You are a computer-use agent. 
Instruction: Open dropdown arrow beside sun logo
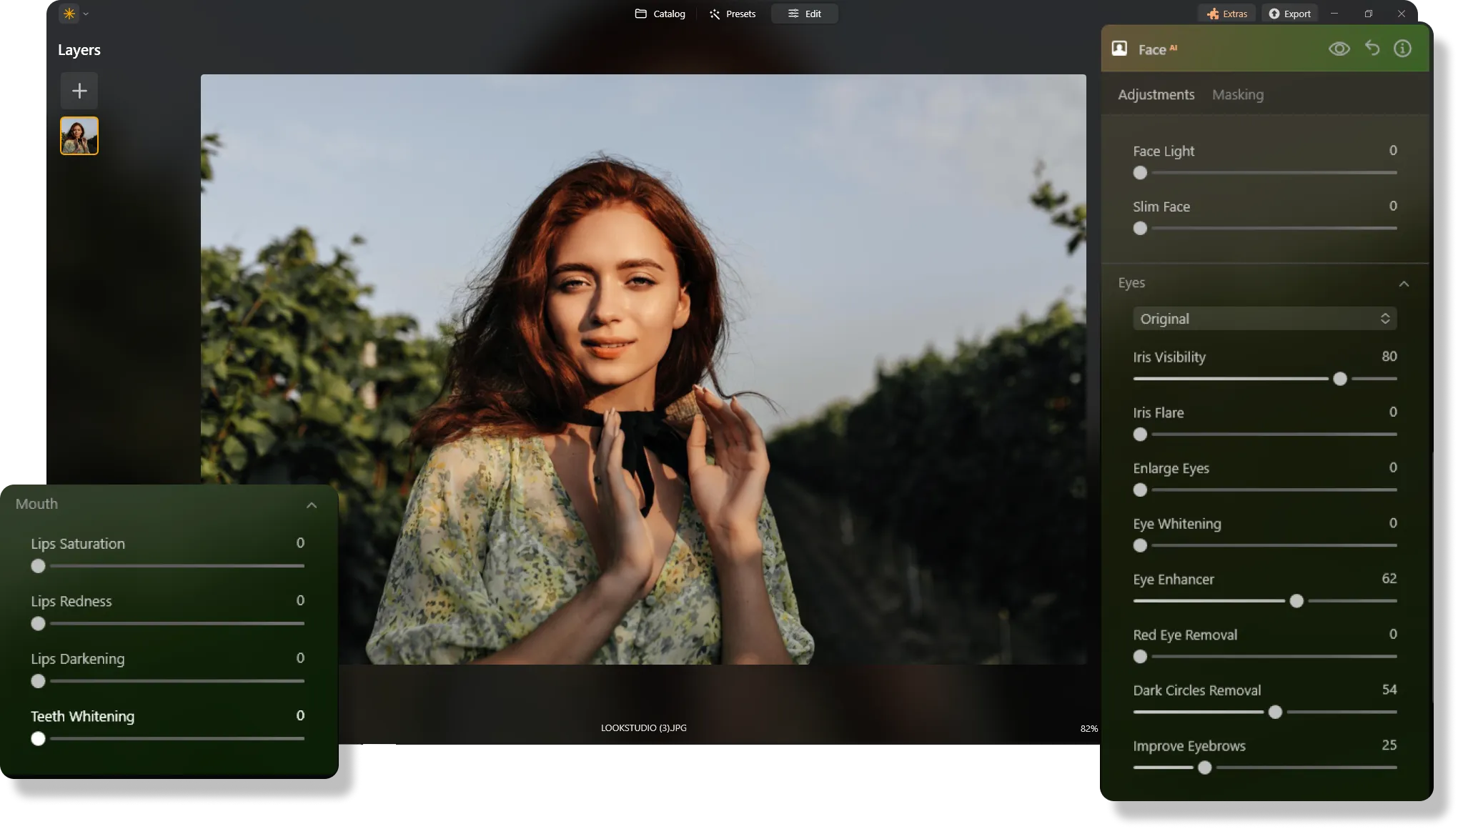click(x=86, y=14)
